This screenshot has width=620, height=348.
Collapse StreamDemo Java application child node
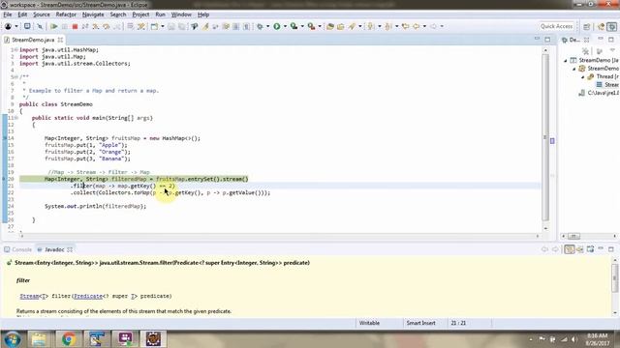tap(574, 69)
